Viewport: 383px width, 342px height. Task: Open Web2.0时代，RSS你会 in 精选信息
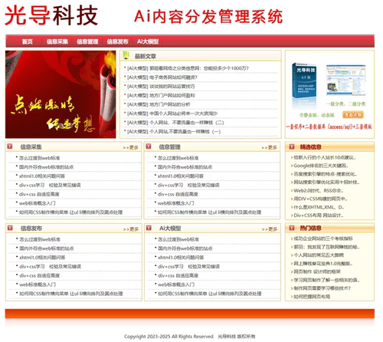click(x=319, y=191)
